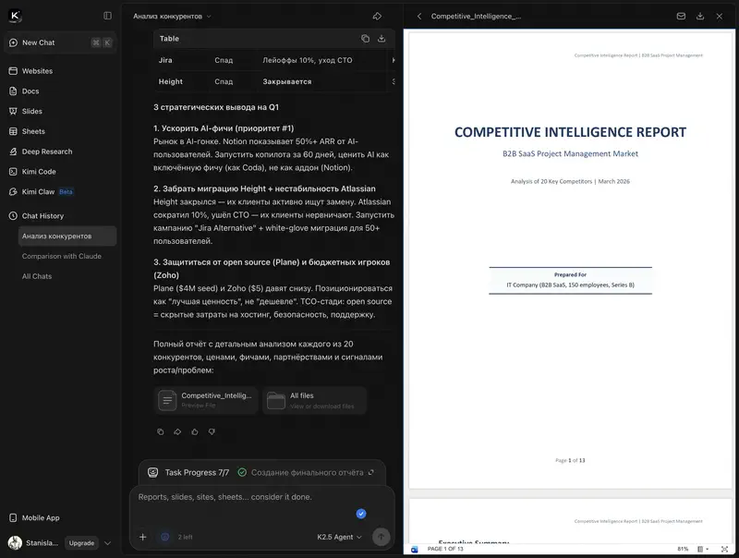The image size is (739, 558).
Task: Give a thumbs up to the assistant response
Action: (194, 431)
